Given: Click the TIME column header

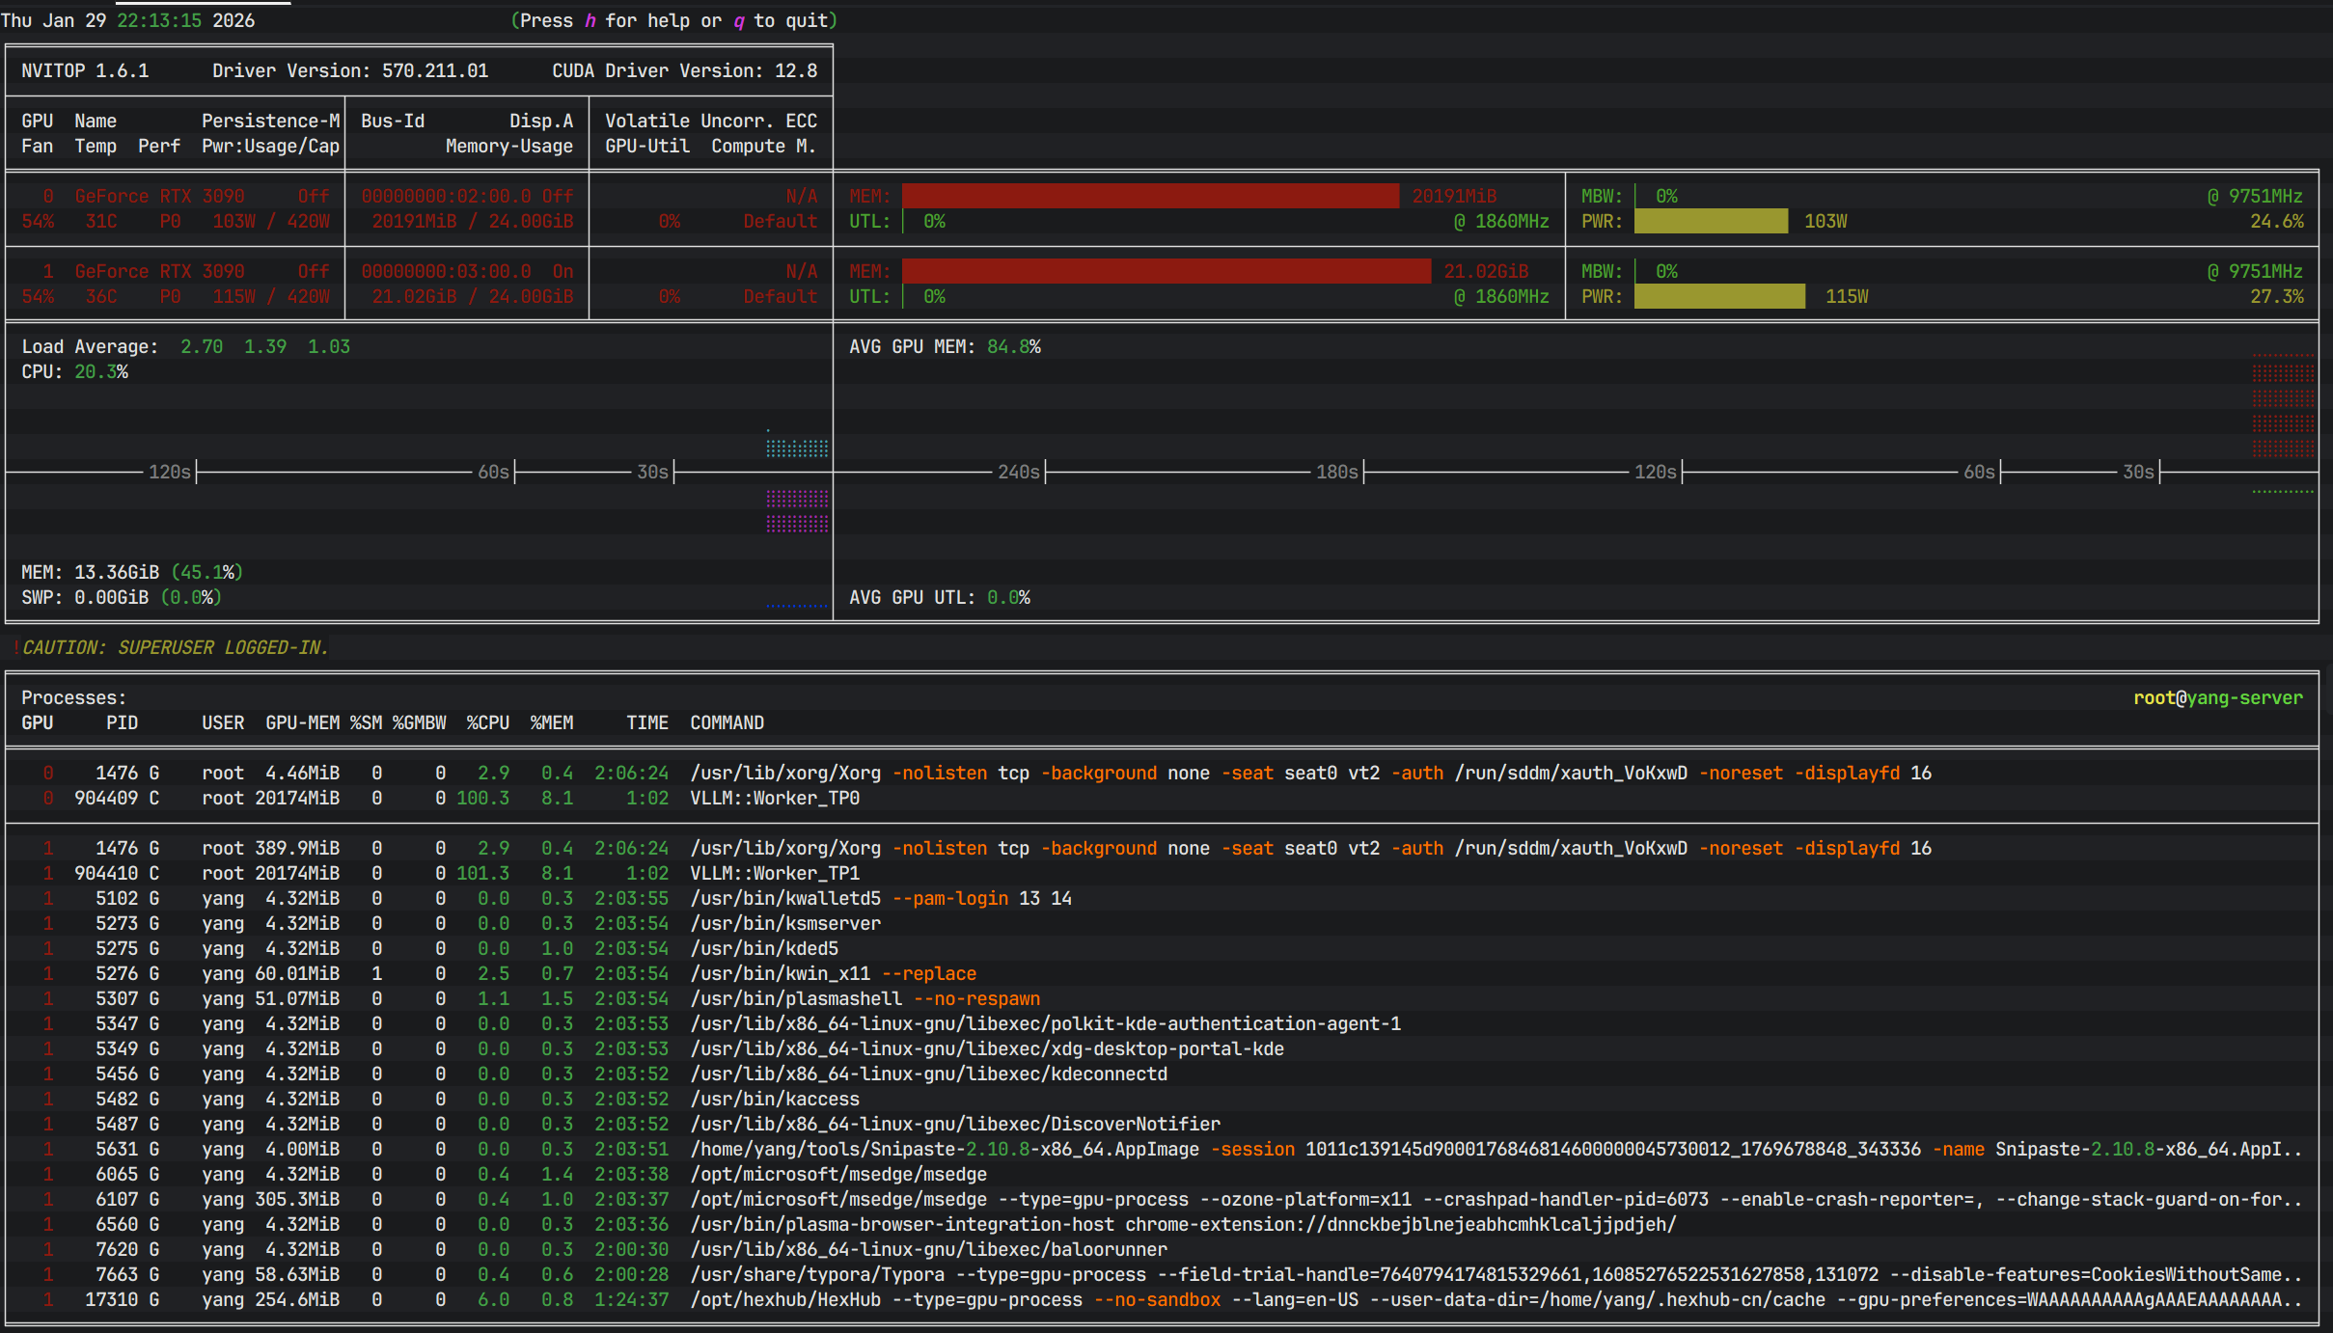Looking at the screenshot, I should 646,722.
